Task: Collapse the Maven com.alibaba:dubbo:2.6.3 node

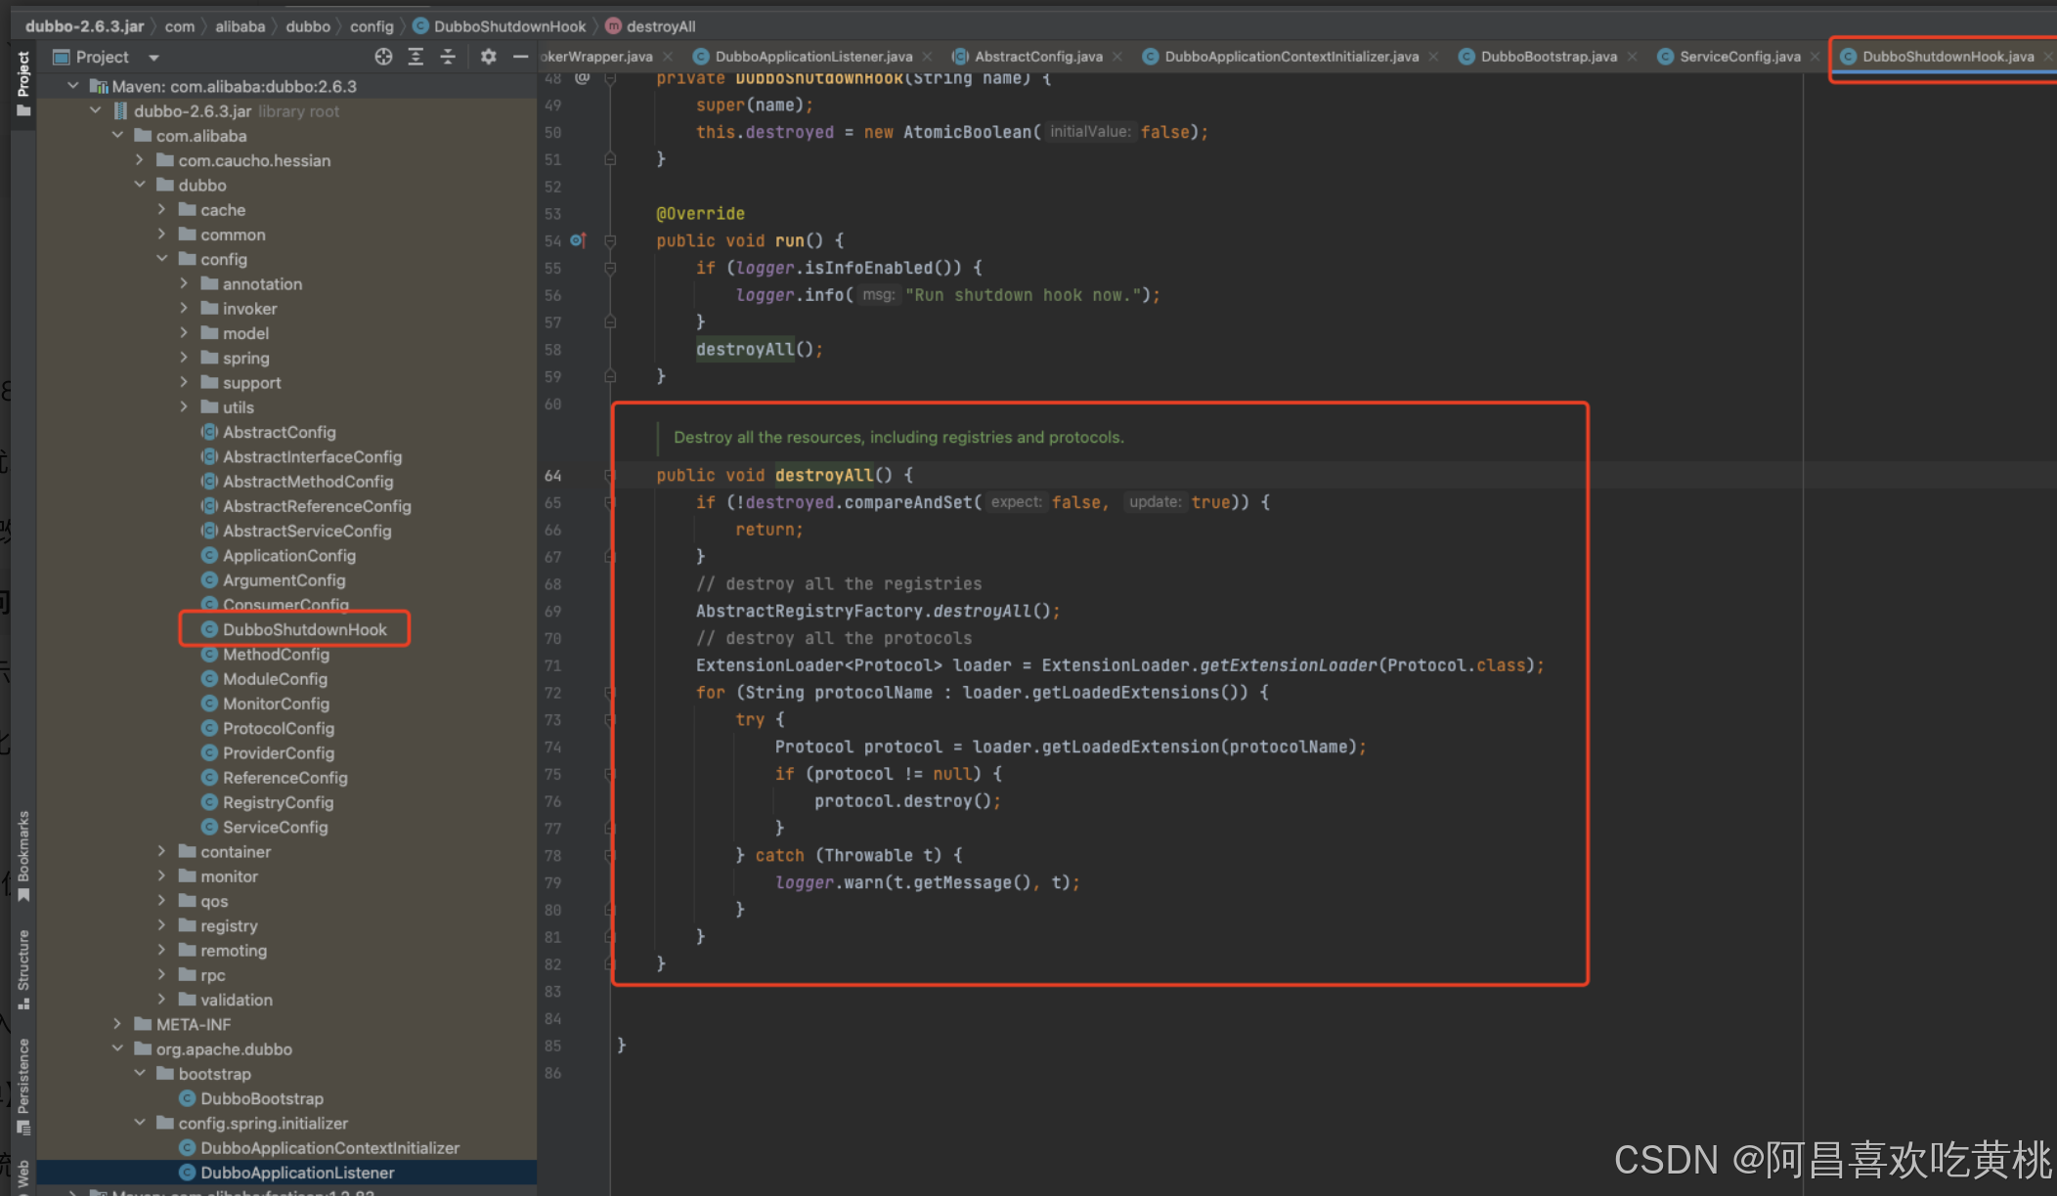Action: pos(73,86)
